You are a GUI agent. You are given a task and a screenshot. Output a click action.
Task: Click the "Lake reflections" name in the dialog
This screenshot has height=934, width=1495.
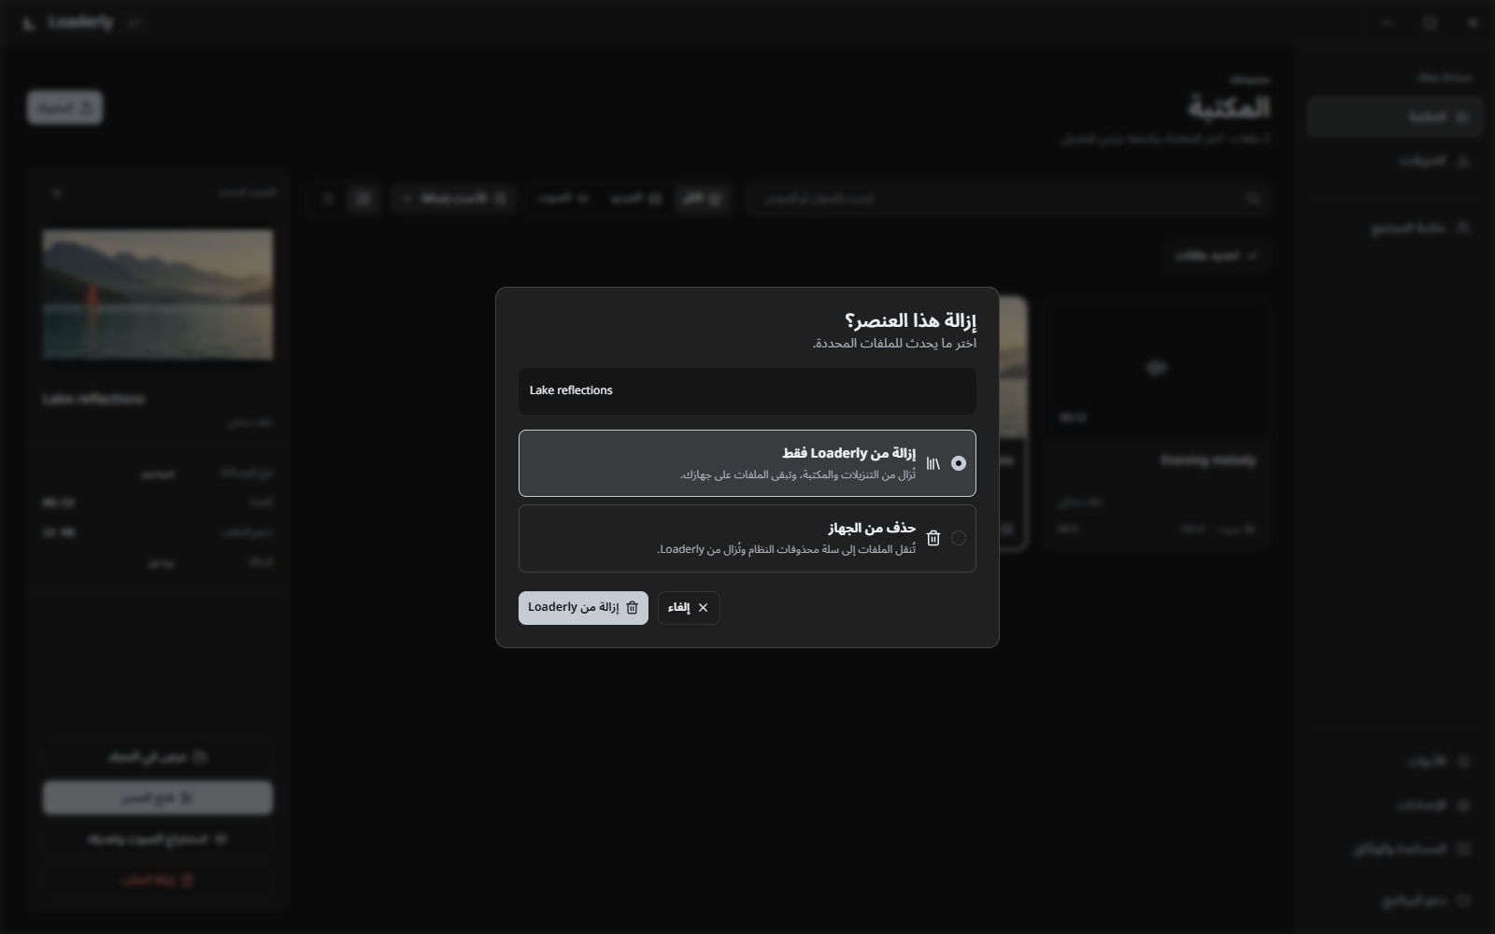click(x=571, y=390)
